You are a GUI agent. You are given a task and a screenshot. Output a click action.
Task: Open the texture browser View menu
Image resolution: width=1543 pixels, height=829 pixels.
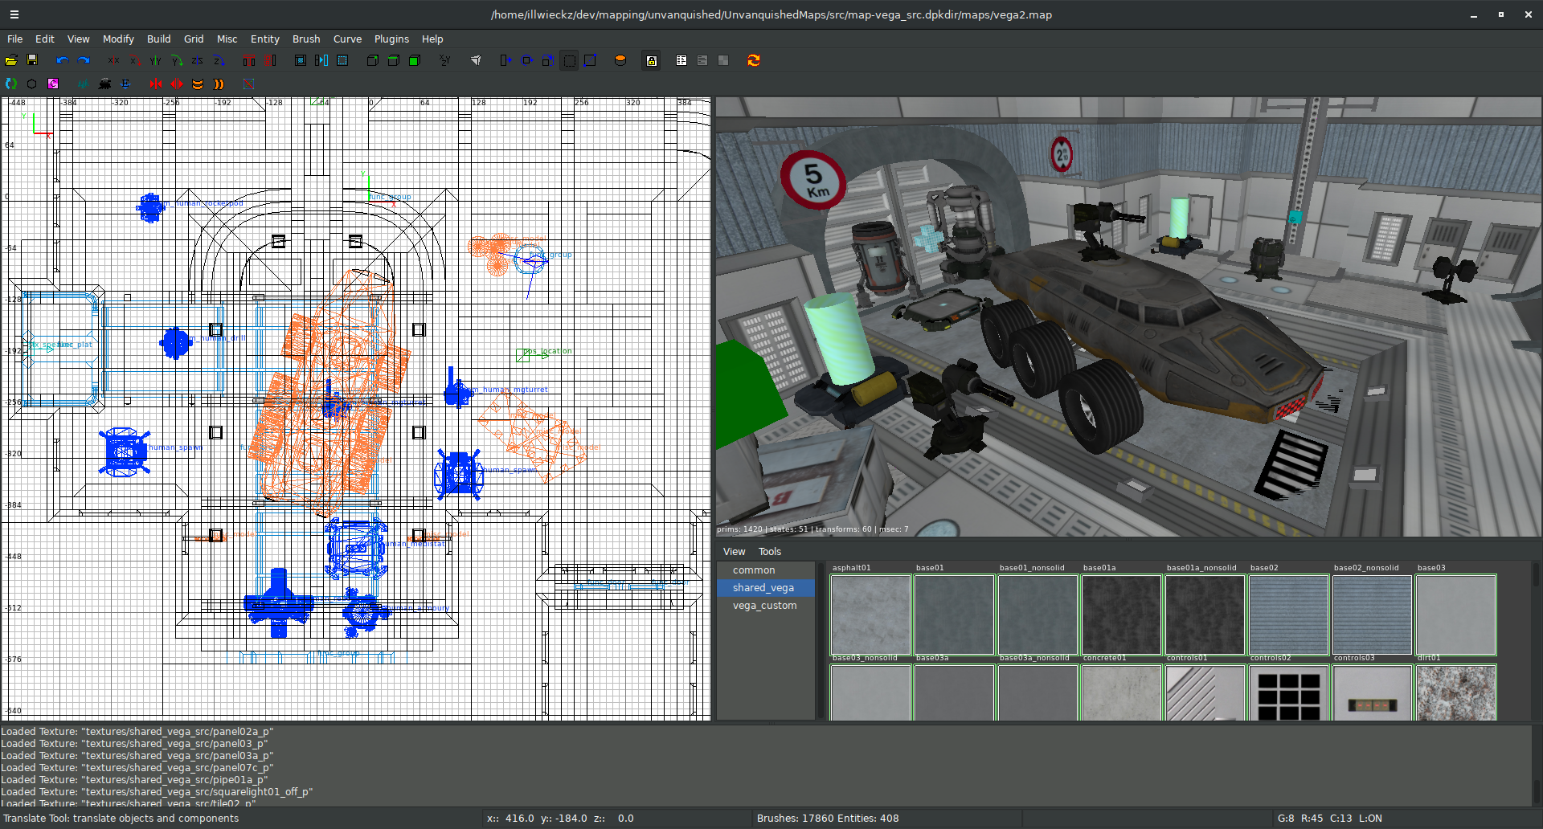(x=734, y=552)
